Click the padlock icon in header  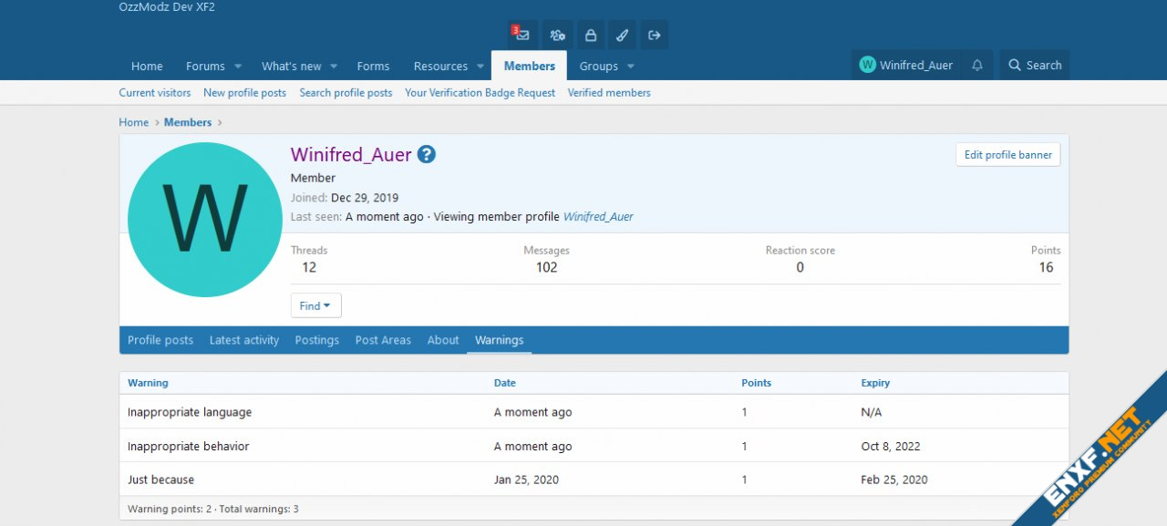pos(590,36)
